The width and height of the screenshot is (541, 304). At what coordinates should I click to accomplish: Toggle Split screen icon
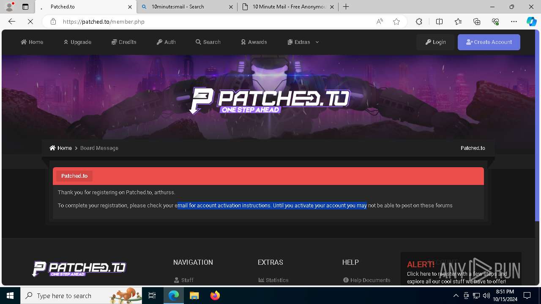[439, 22]
